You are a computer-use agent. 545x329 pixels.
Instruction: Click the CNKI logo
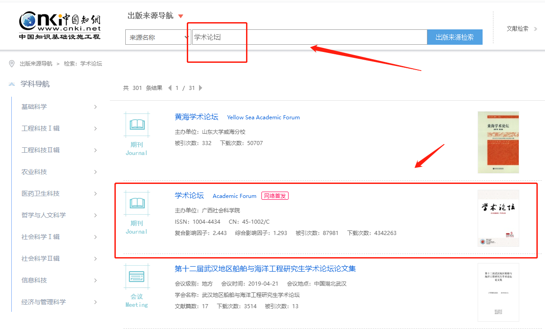pyautogui.click(x=60, y=25)
